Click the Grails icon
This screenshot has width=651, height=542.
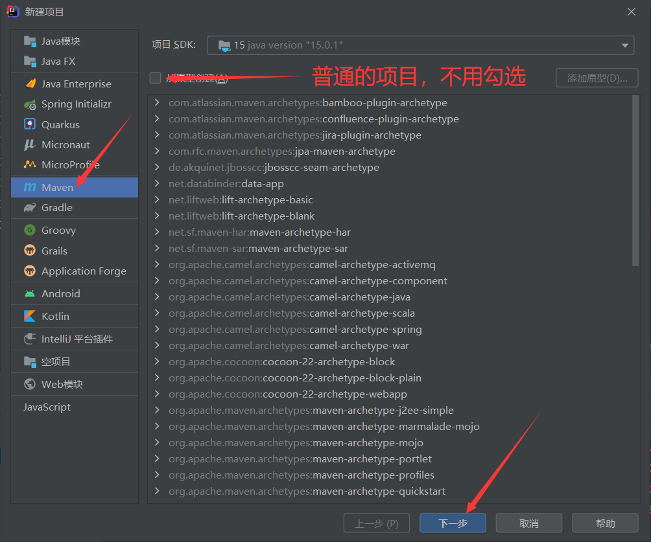tap(30, 251)
